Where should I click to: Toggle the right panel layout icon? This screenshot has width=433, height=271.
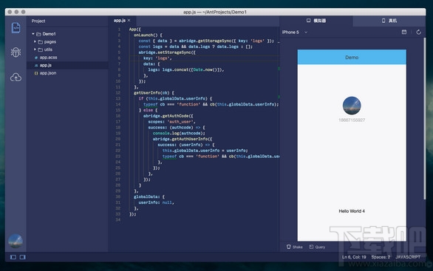click(x=23, y=257)
